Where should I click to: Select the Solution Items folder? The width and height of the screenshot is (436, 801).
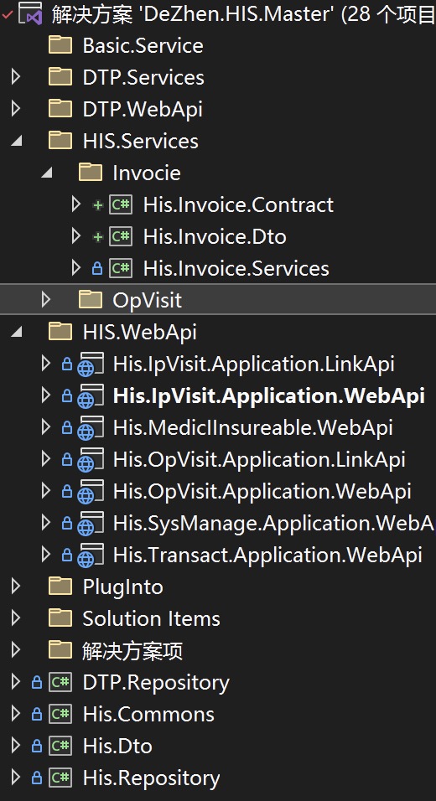(x=151, y=618)
